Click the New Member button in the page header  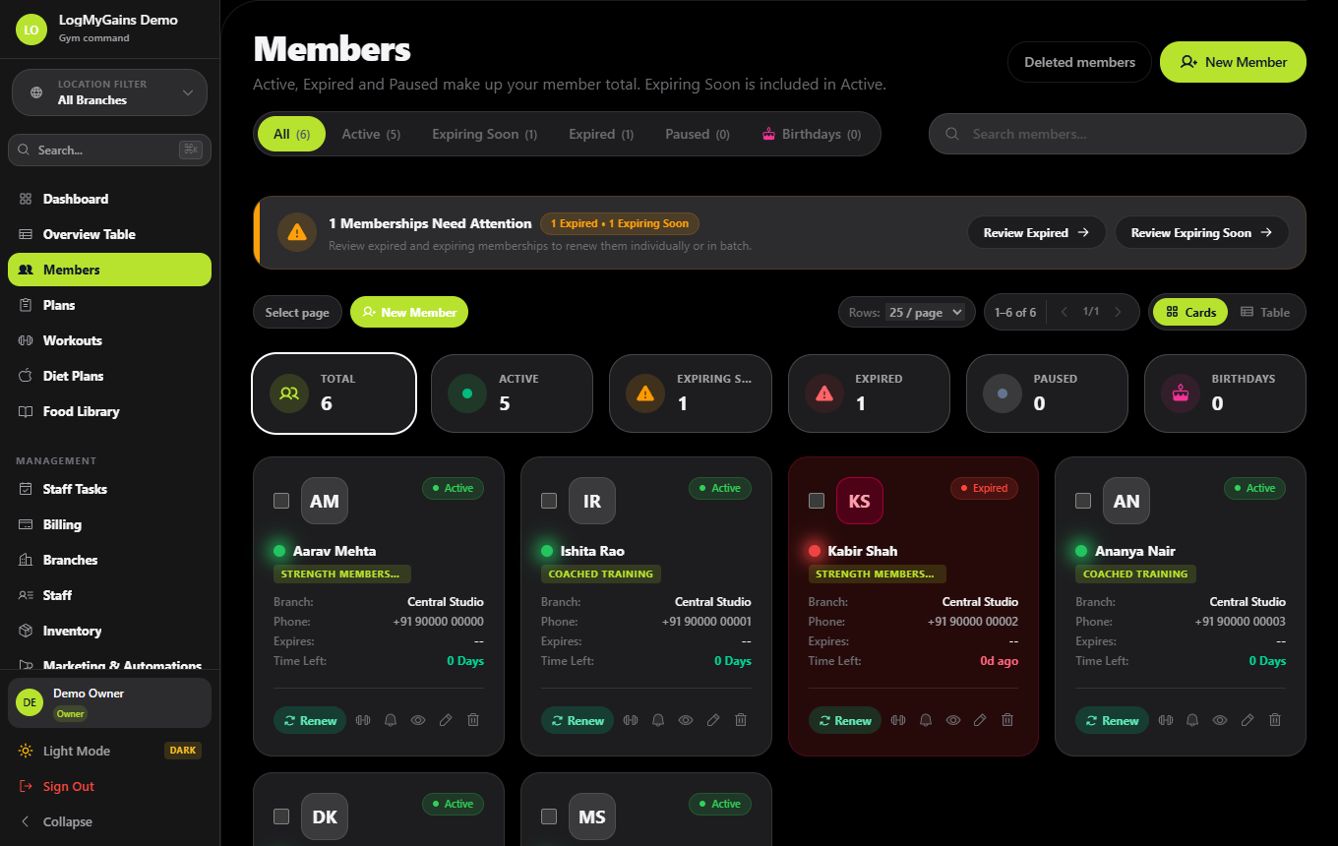(1233, 62)
